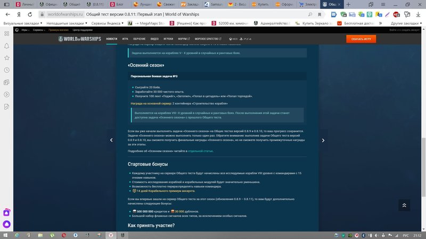Expand Другие закладки folder
Viewport: 426px width, 239px height.
point(406,23)
